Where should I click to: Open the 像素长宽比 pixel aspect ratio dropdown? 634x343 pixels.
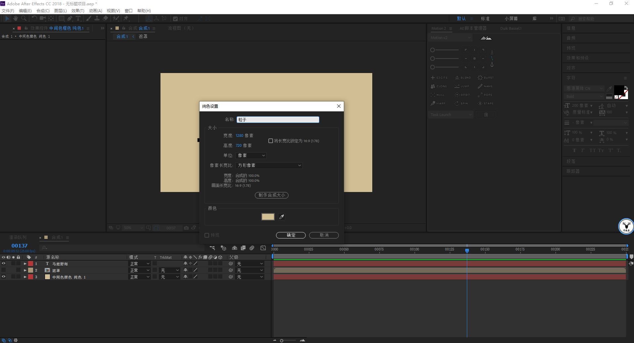[269, 166]
